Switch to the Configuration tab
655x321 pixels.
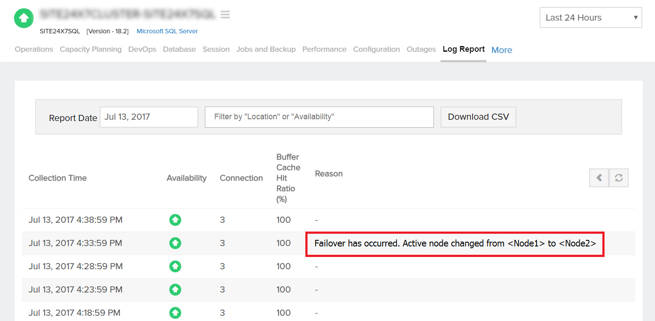coord(376,49)
